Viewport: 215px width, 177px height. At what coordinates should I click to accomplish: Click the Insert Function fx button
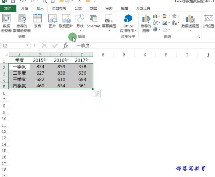[x=66, y=46]
